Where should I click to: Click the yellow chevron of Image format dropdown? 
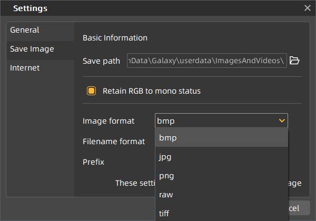[282, 121]
